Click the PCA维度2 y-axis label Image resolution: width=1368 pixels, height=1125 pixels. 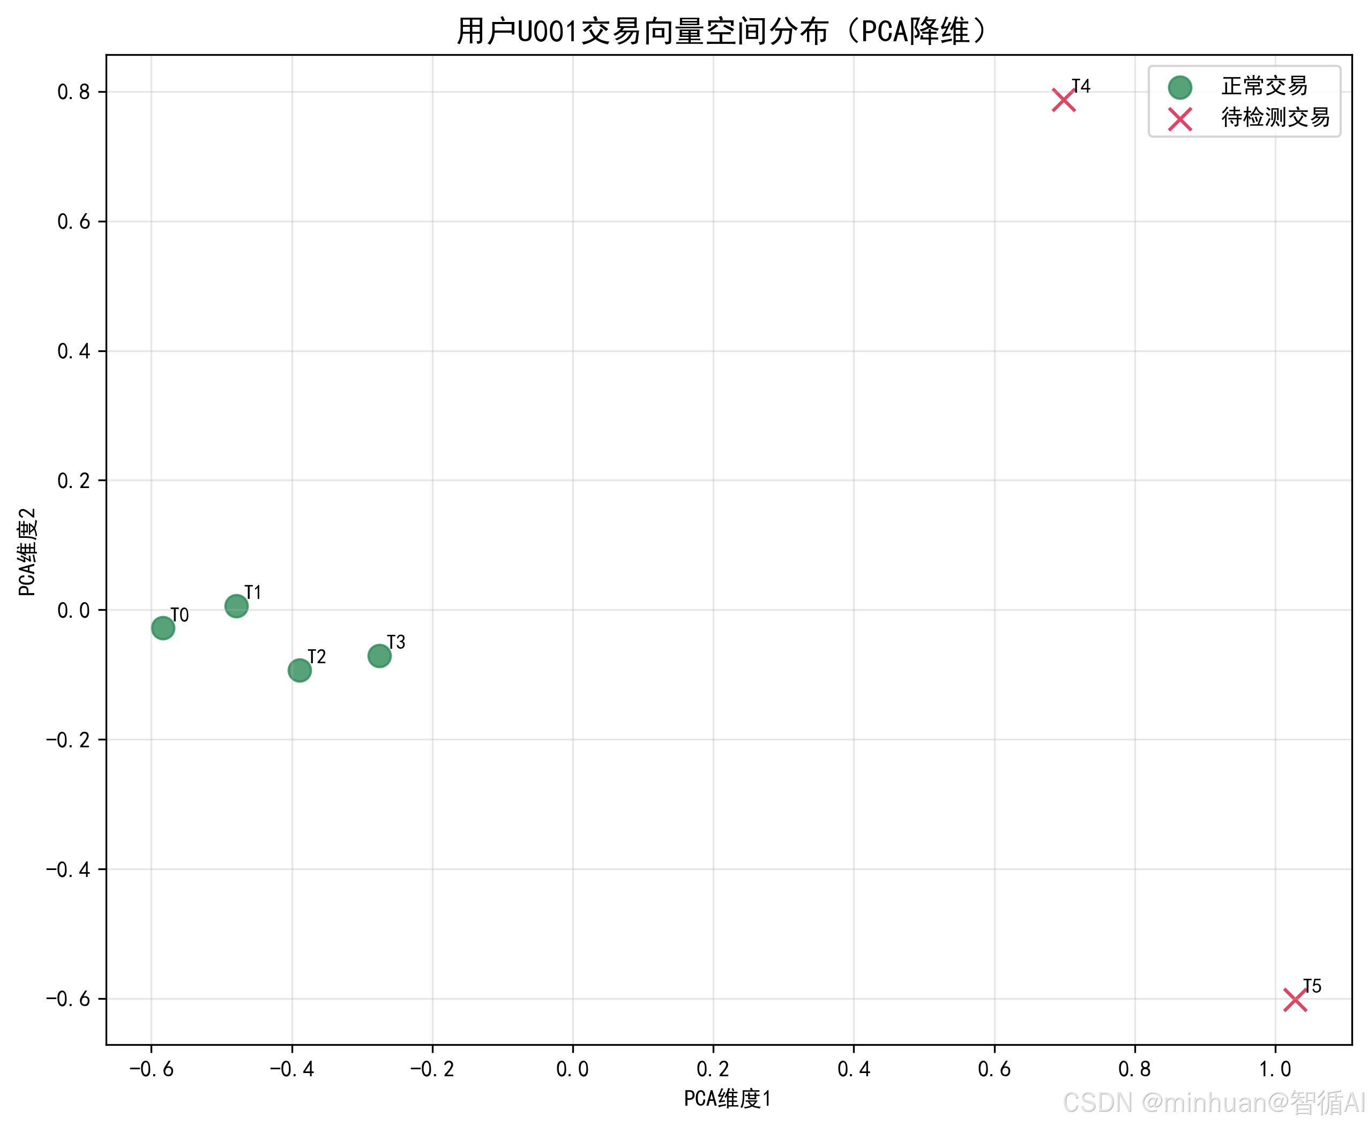[x=27, y=551]
